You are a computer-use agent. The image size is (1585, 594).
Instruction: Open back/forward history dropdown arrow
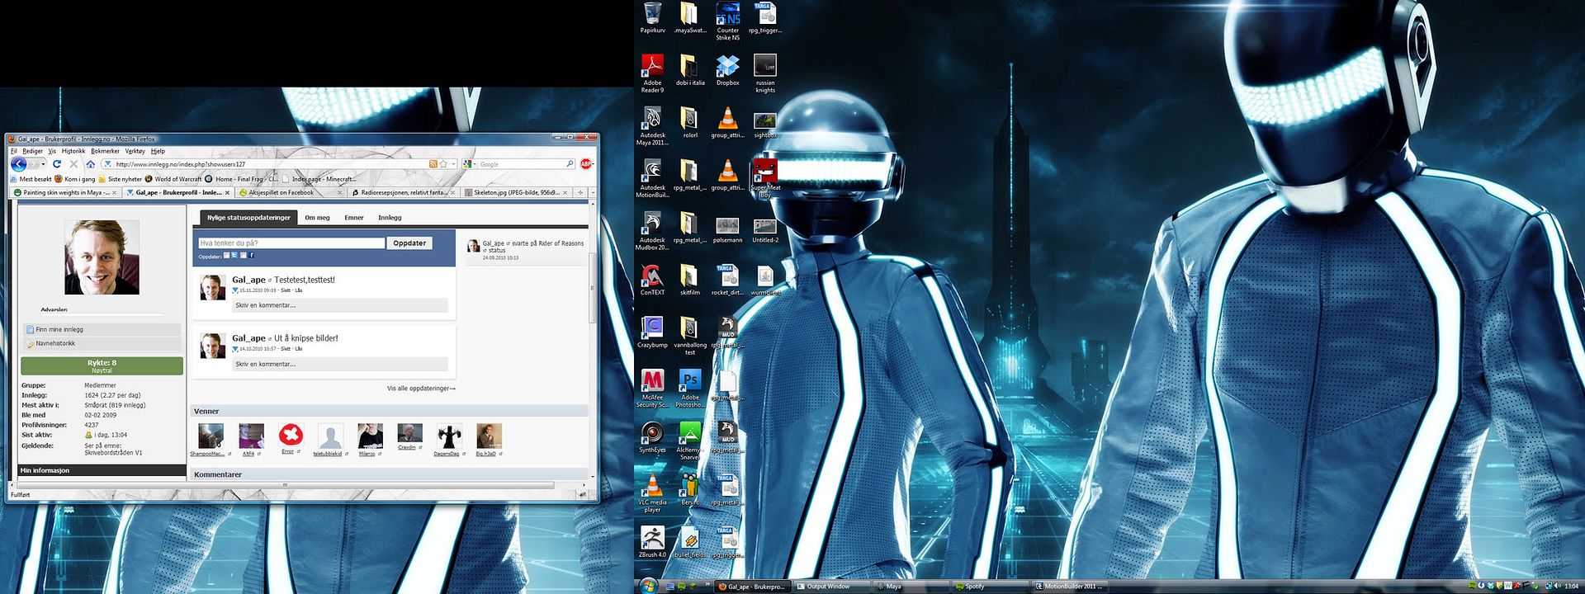coord(43,164)
